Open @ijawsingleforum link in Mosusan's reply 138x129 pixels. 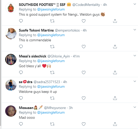51,113
